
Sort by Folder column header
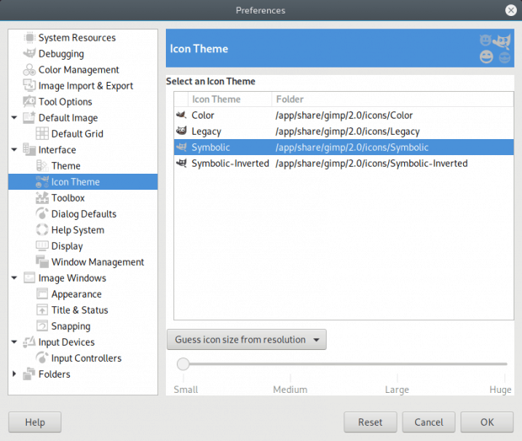[x=393, y=99]
